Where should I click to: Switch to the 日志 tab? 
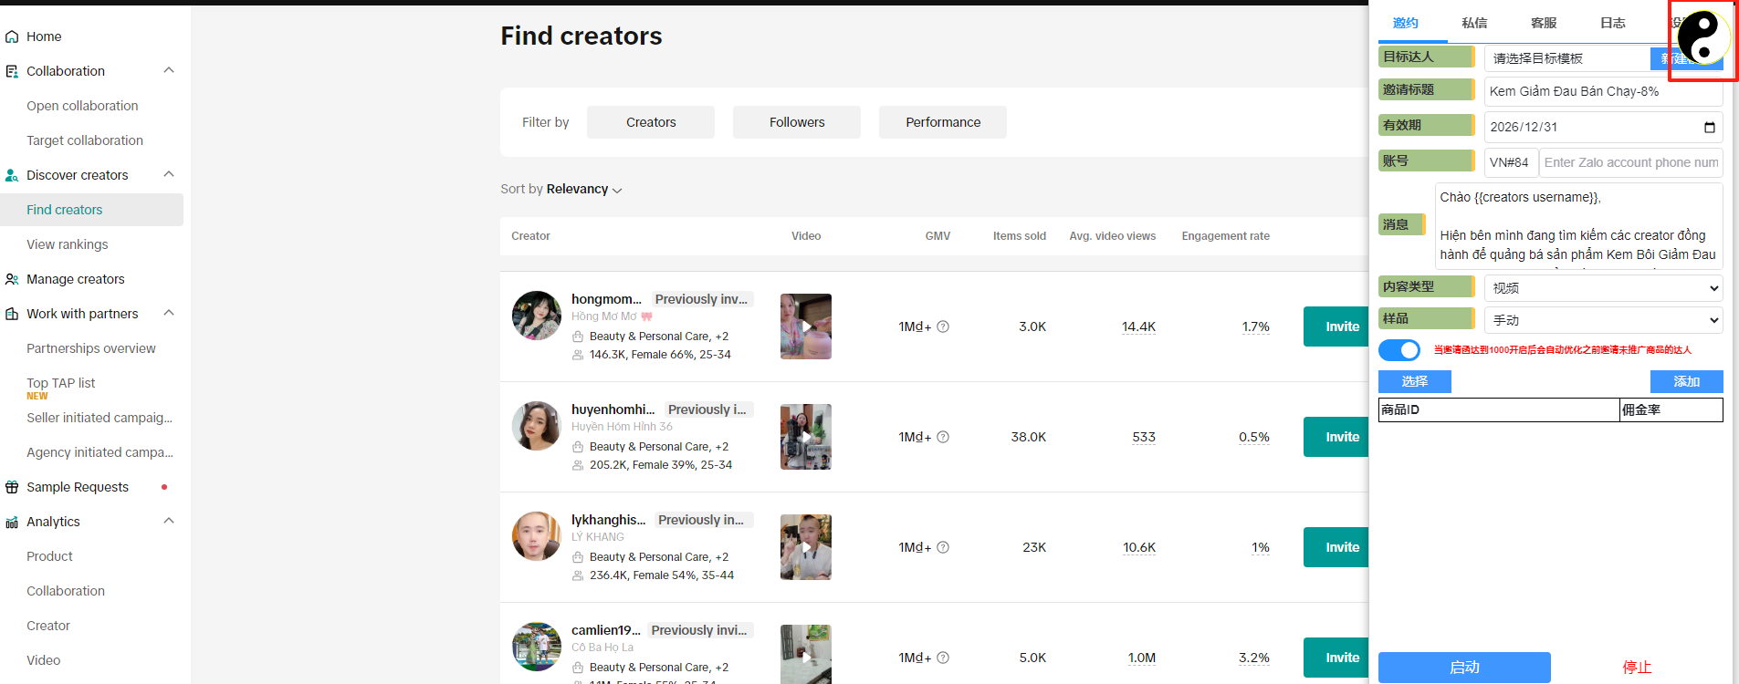pyautogui.click(x=1612, y=23)
